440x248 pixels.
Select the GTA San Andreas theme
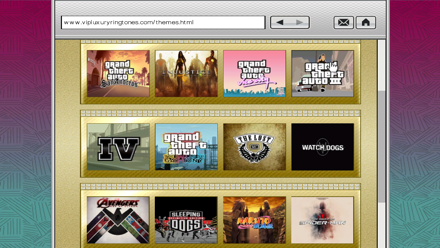click(x=118, y=74)
